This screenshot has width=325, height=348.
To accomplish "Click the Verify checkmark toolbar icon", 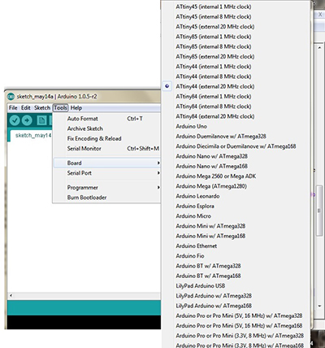I will (x=15, y=120).
